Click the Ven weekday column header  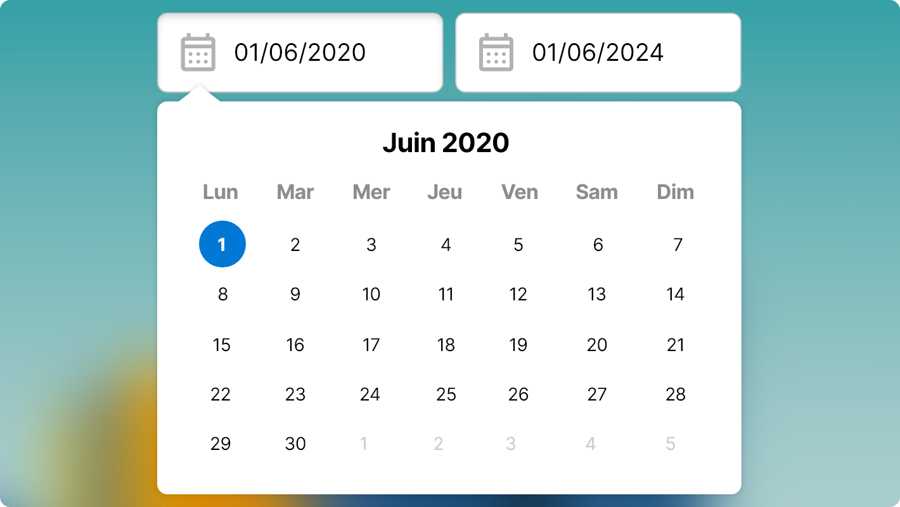(520, 192)
